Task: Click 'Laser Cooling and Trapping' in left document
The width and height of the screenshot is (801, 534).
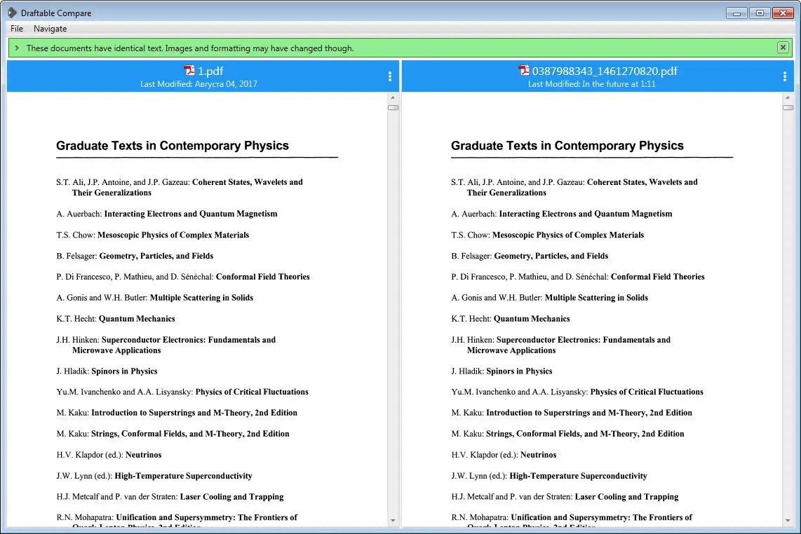Action: (232, 497)
